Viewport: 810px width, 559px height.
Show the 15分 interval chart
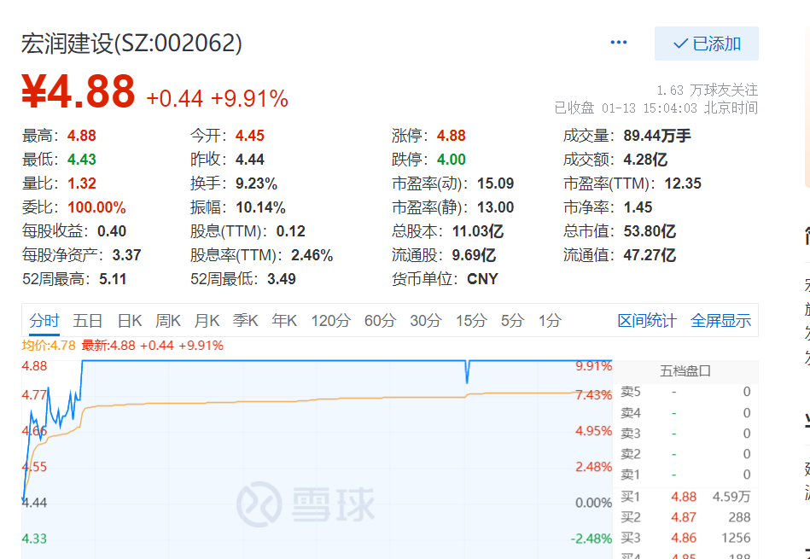click(x=471, y=321)
